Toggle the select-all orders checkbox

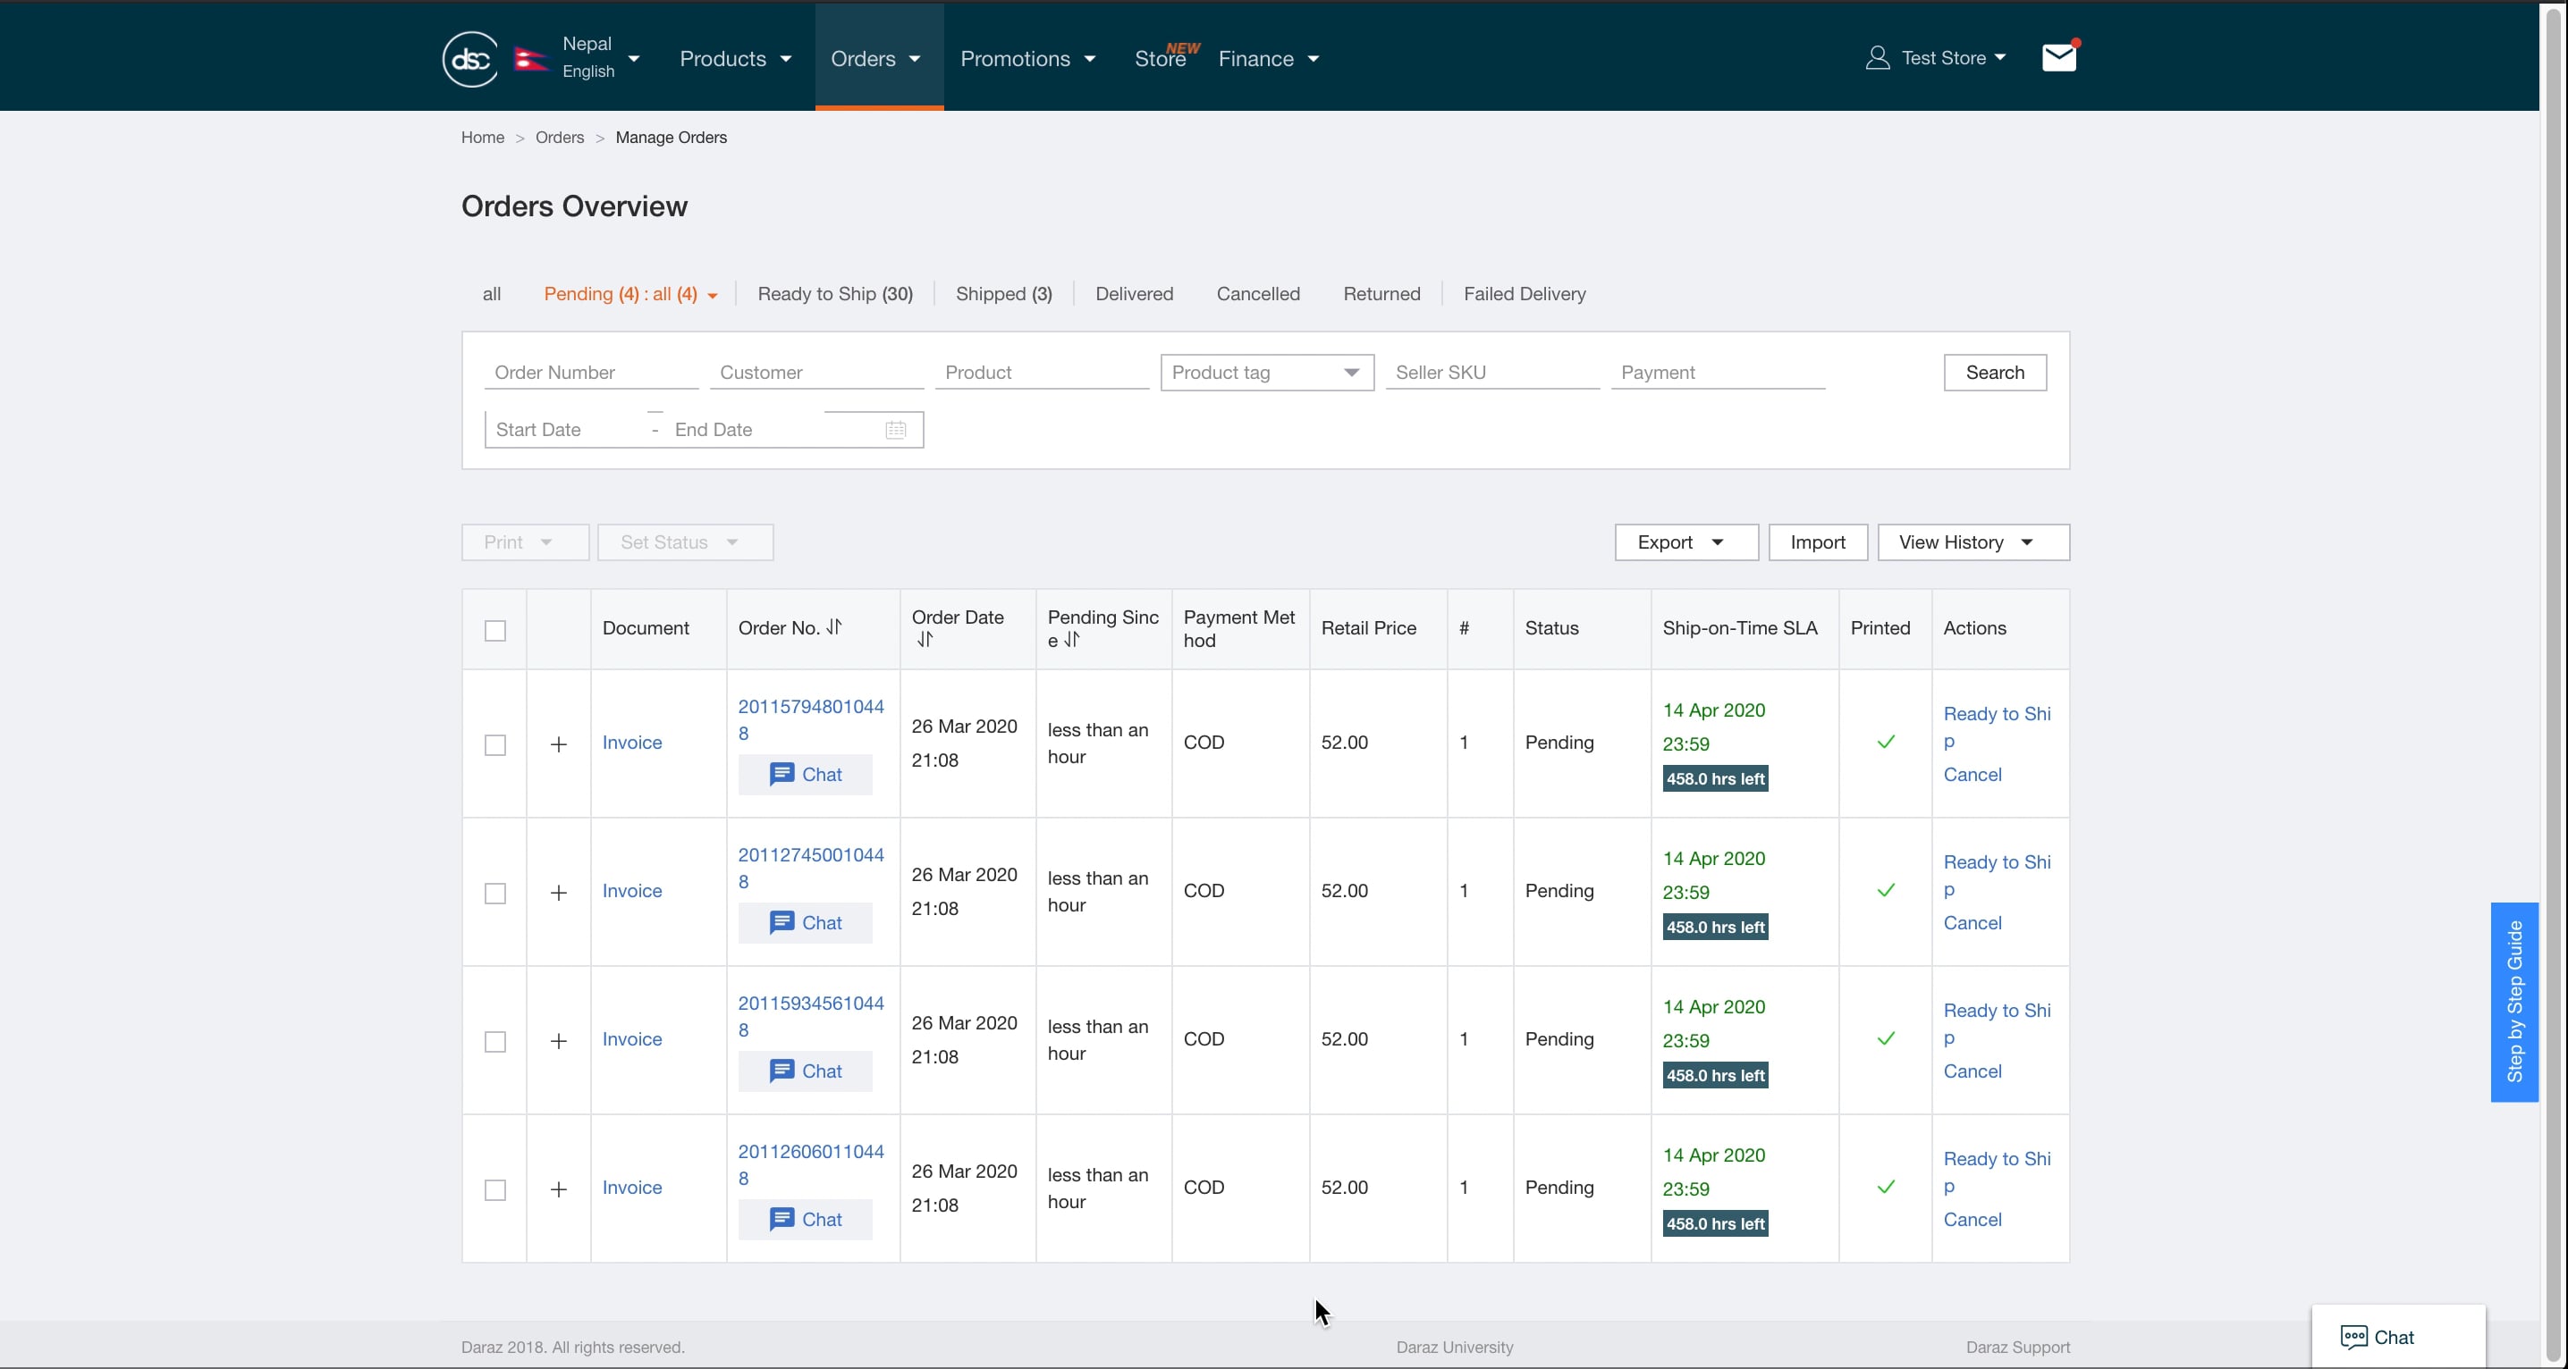pyautogui.click(x=494, y=630)
